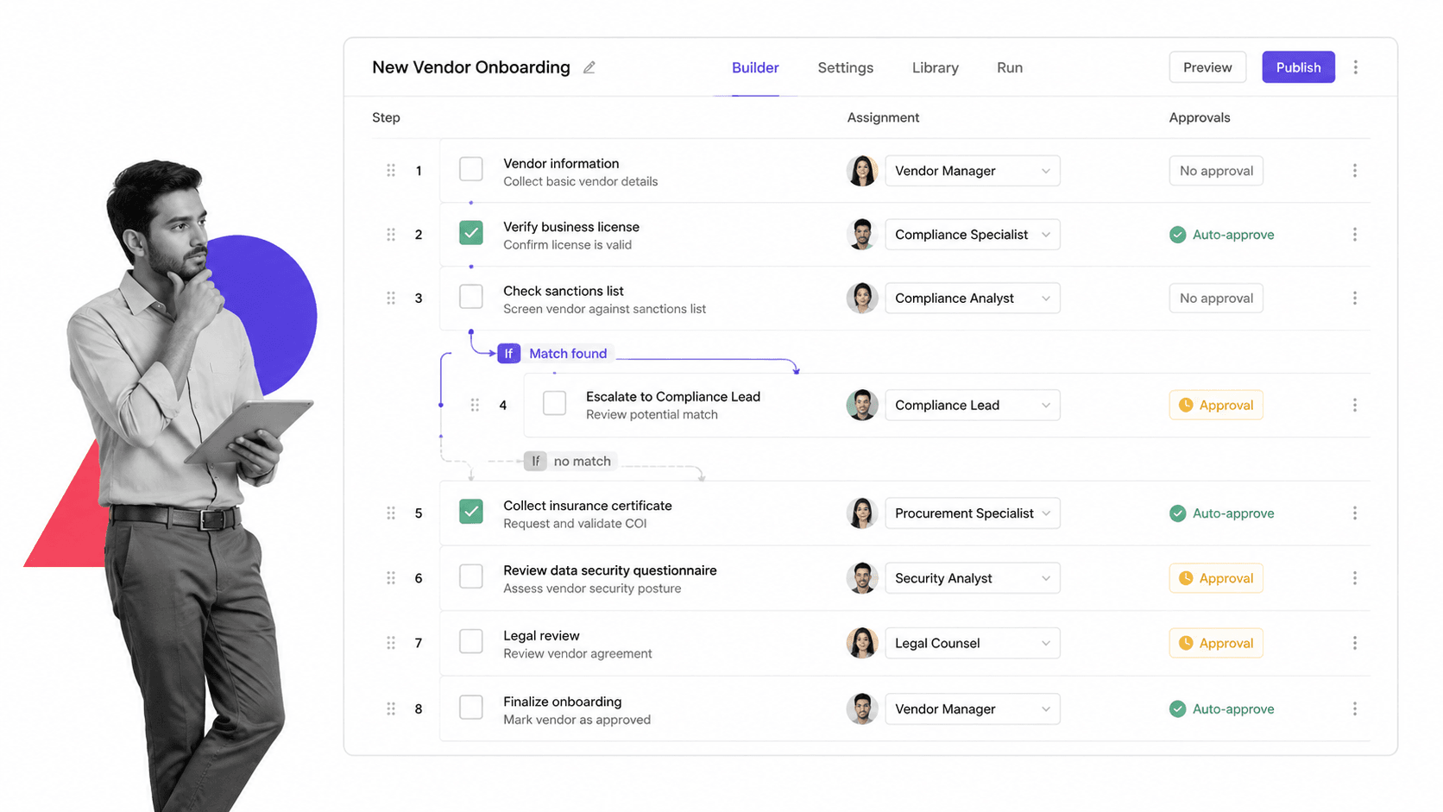Click the Legal Counsel avatar in step 7
This screenshot has height=812, width=1443.
click(862, 643)
